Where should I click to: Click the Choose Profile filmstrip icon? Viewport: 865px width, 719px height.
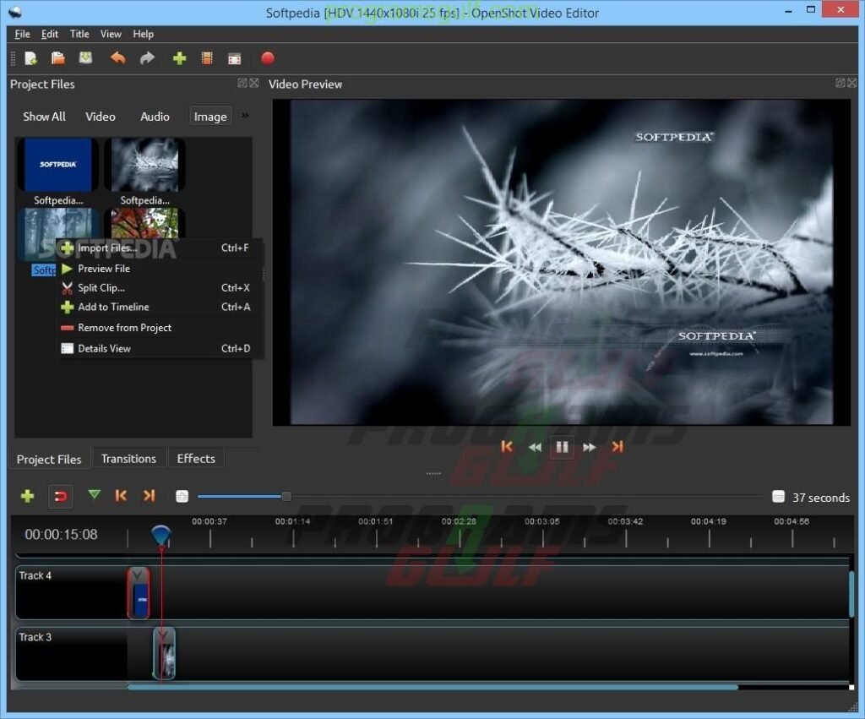click(207, 58)
